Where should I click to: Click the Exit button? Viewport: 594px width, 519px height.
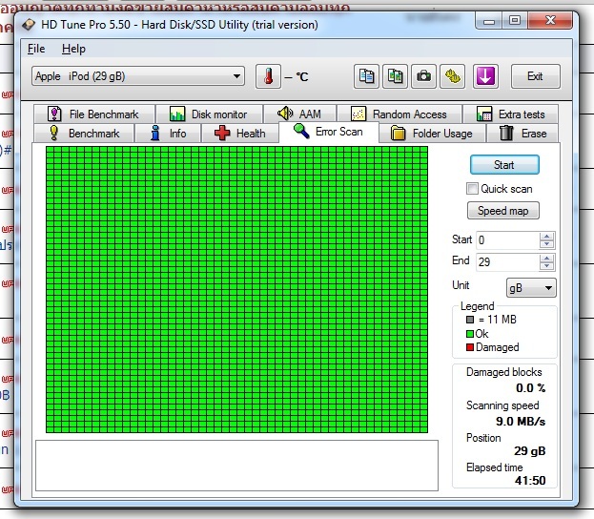pyautogui.click(x=535, y=76)
